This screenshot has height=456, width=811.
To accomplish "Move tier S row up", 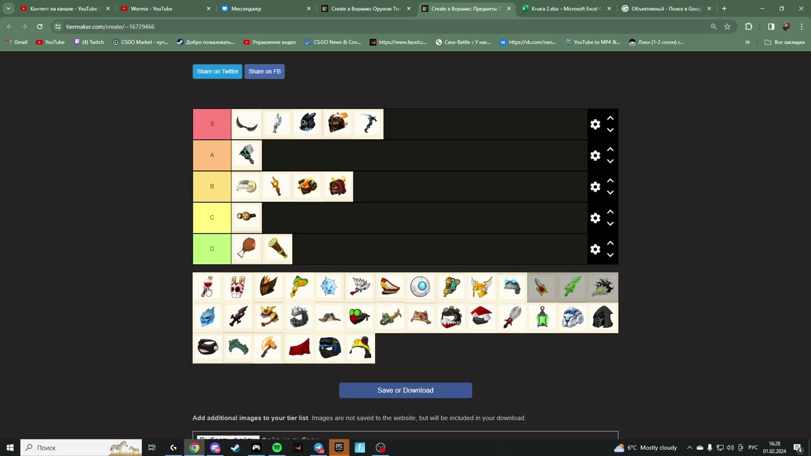I will 610,118.
